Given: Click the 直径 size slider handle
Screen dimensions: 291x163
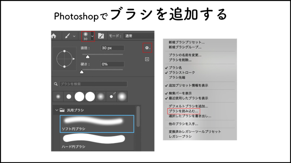Looking at the screenshot, I should click(x=88, y=57).
